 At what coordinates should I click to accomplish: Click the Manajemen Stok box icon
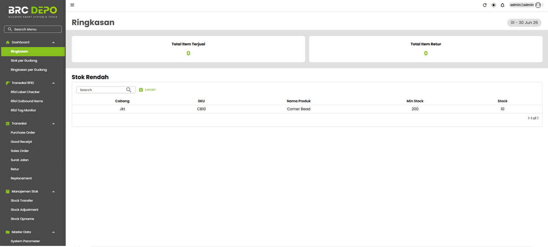pos(8,192)
